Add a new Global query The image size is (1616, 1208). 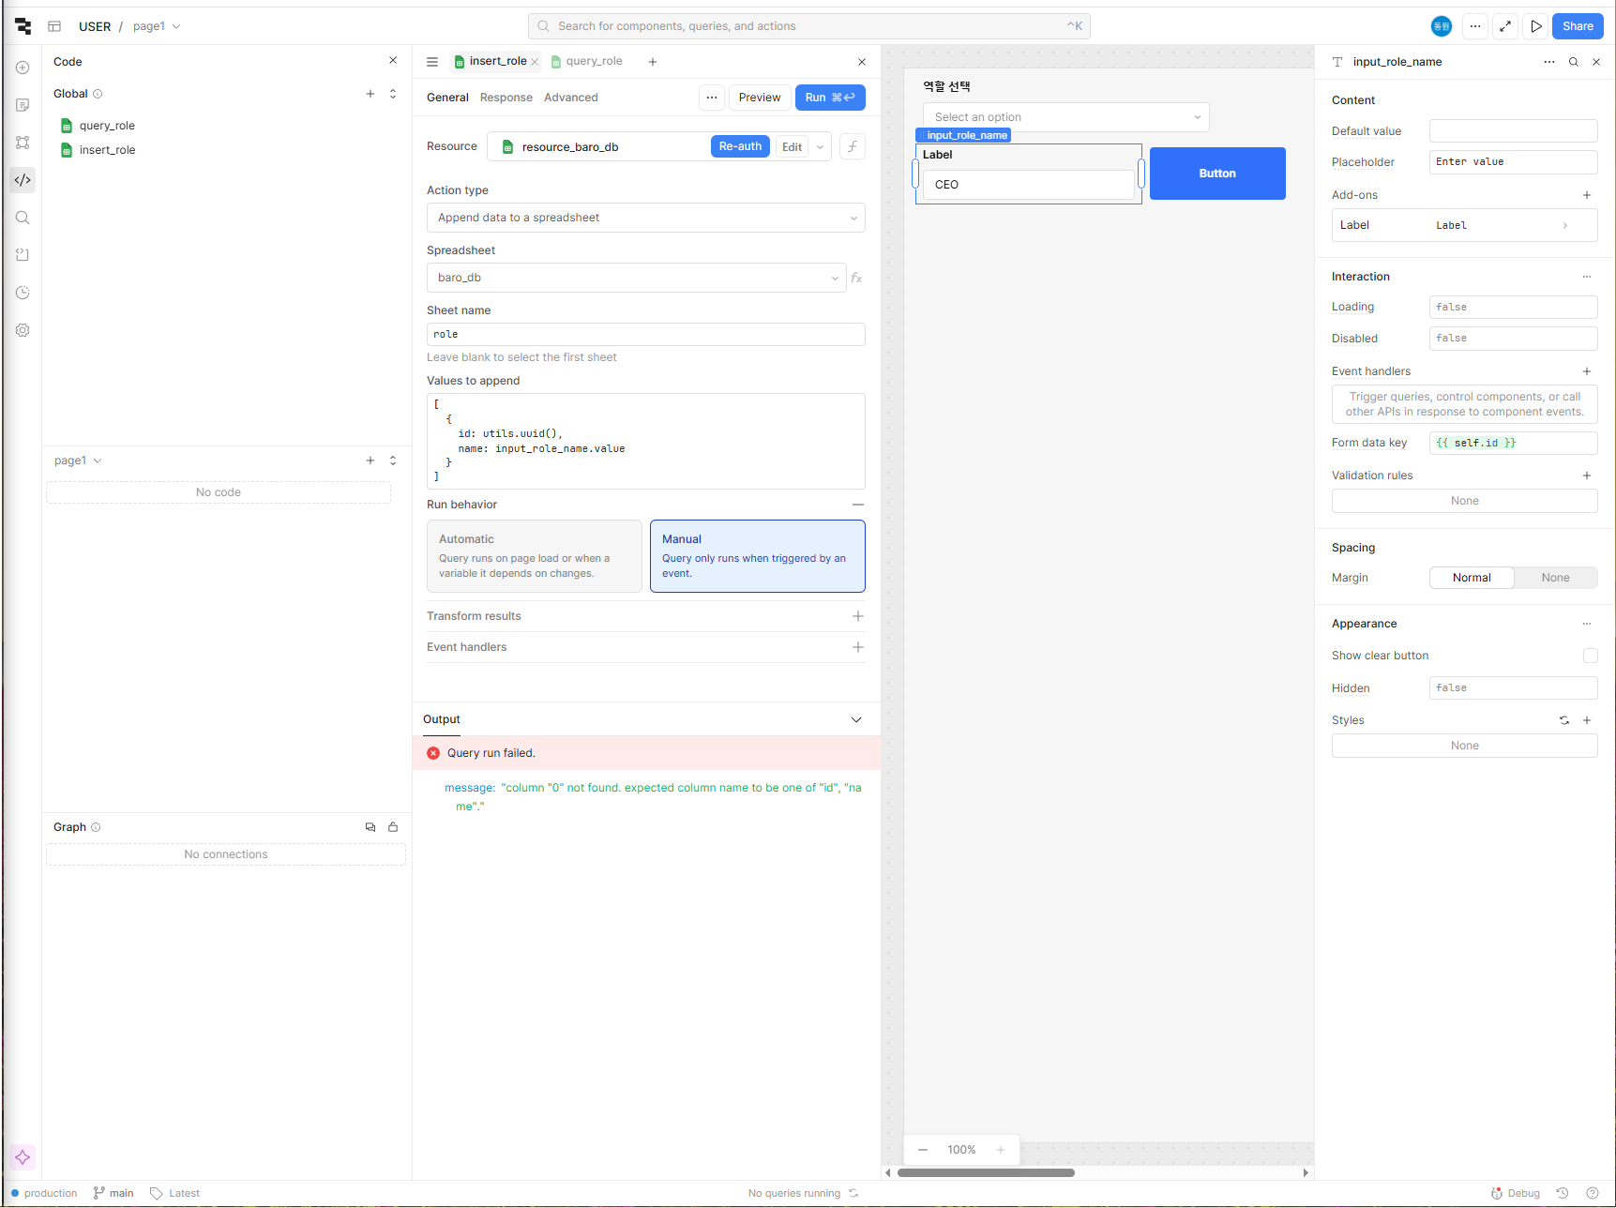click(x=370, y=94)
